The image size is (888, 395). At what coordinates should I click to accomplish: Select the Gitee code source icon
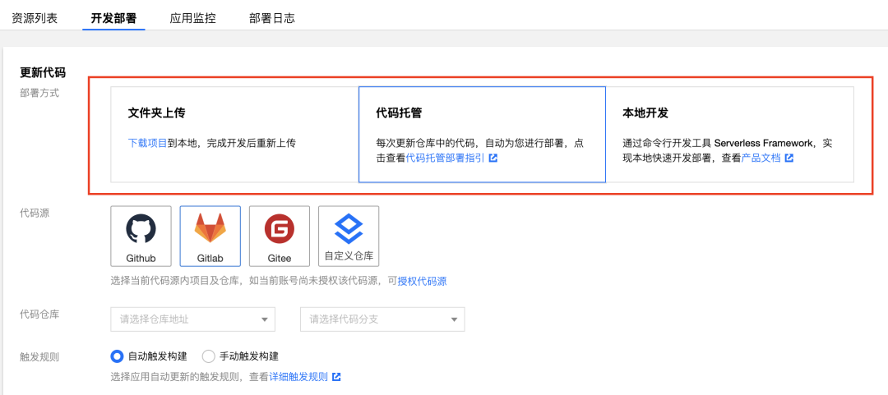[280, 236]
